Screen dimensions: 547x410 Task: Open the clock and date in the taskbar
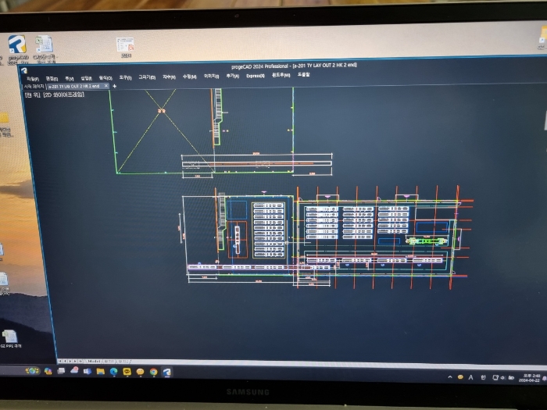(530, 378)
